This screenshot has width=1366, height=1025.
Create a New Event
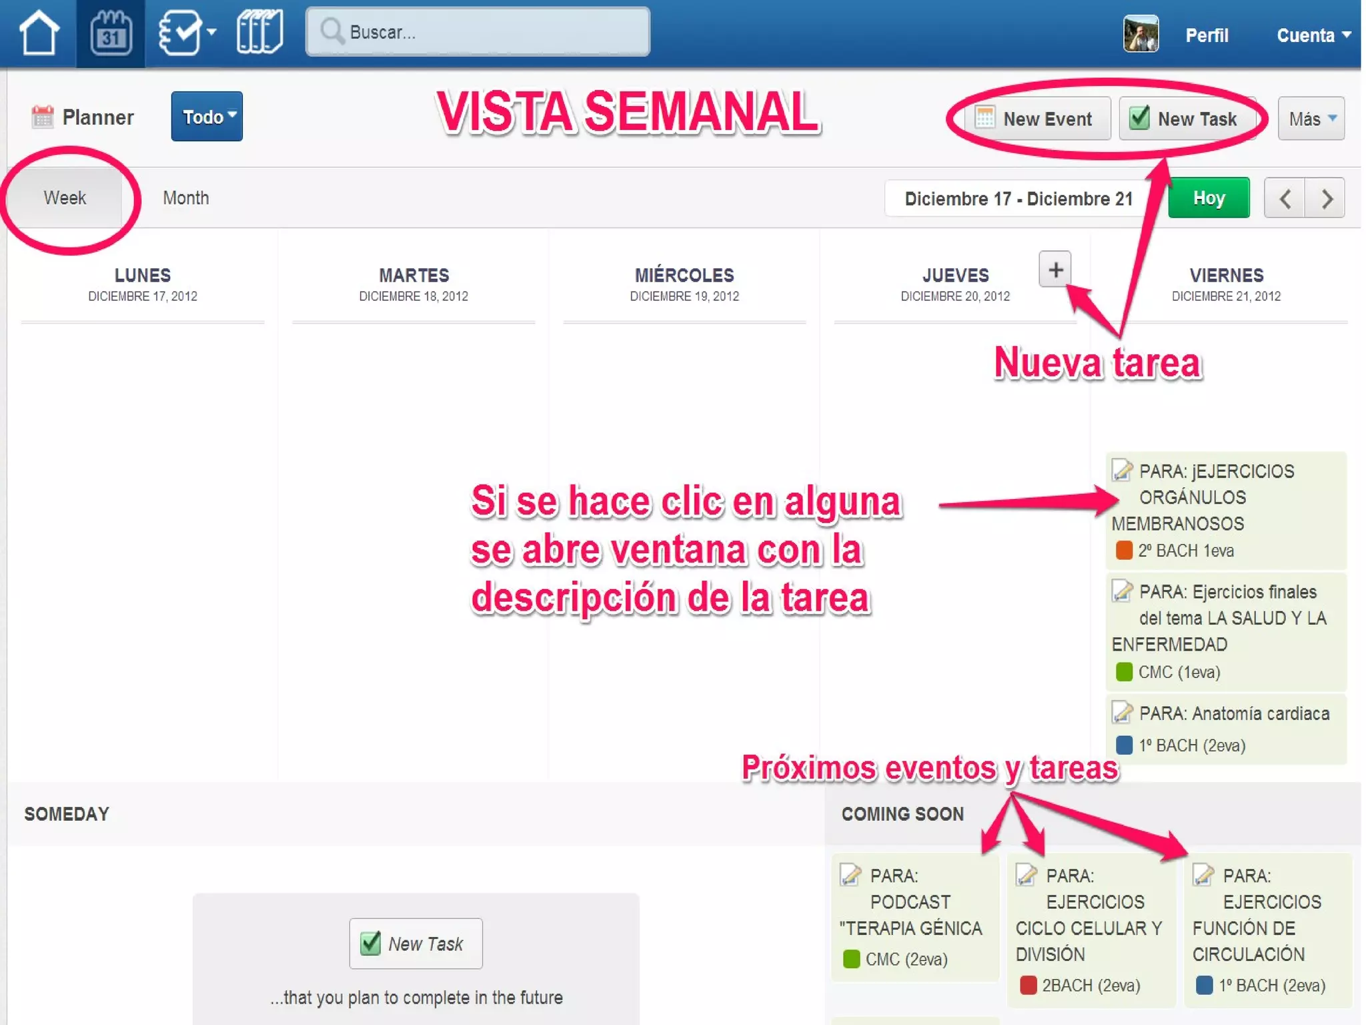pyautogui.click(x=1037, y=119)
